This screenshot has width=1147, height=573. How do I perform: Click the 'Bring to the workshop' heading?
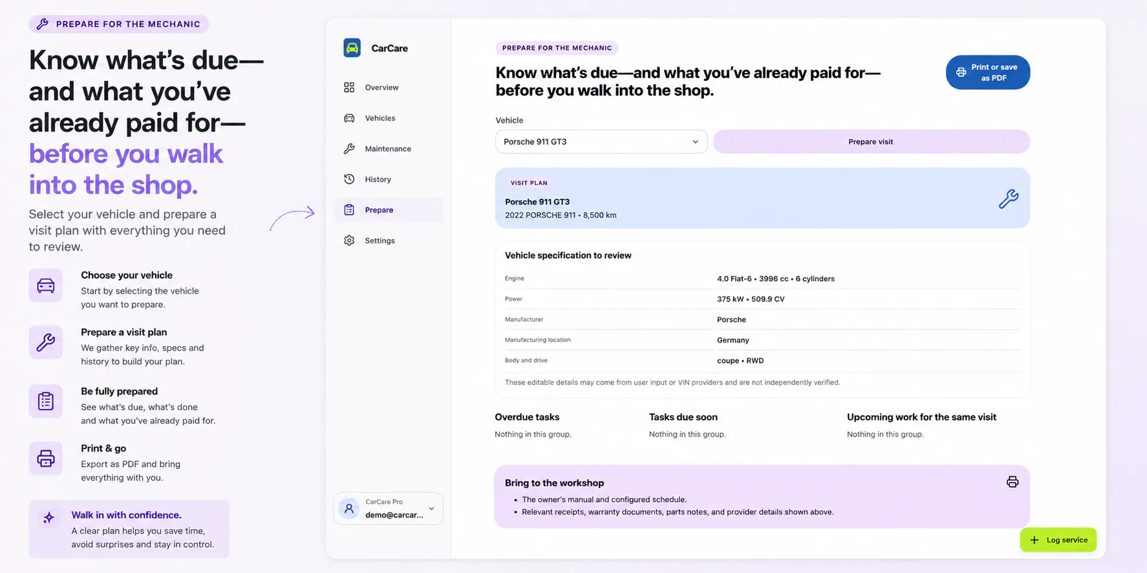click(554, 483)
